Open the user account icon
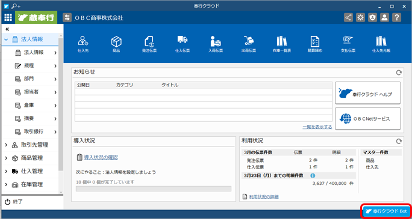Screen dimensions: 412x219 pos(384,17)
